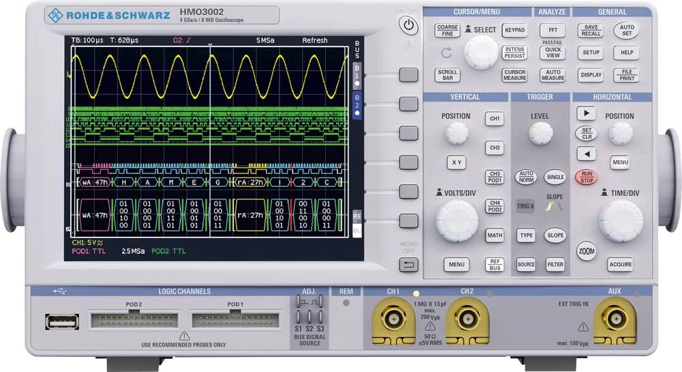
Task: Toggle channel CH2 on
Action: [x=494, y=147]
